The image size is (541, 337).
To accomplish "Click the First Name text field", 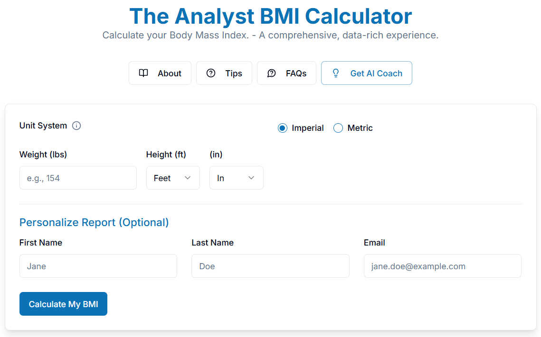I will [x=98, y=266].
